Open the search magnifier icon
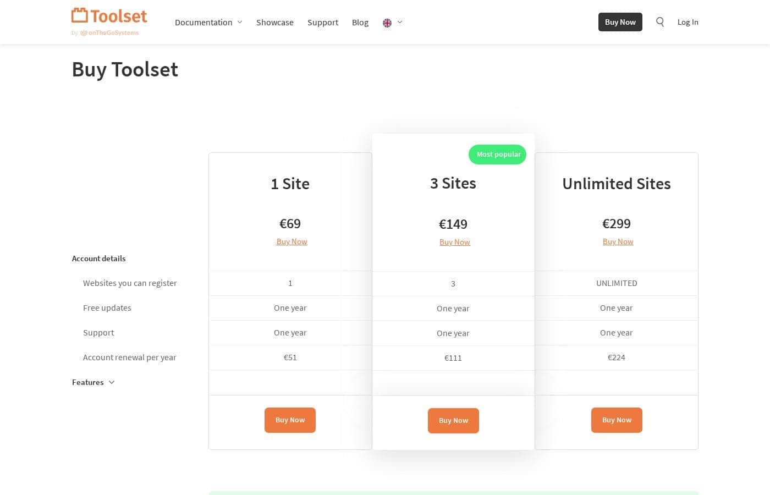770x495 pixels. click(x=660, y=22)
